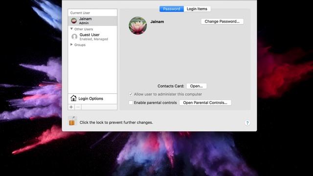Click Jainam's lotus avatar in the sidebar
The width and height of the screenshot is (313, 176).
[x=74, y=21]
